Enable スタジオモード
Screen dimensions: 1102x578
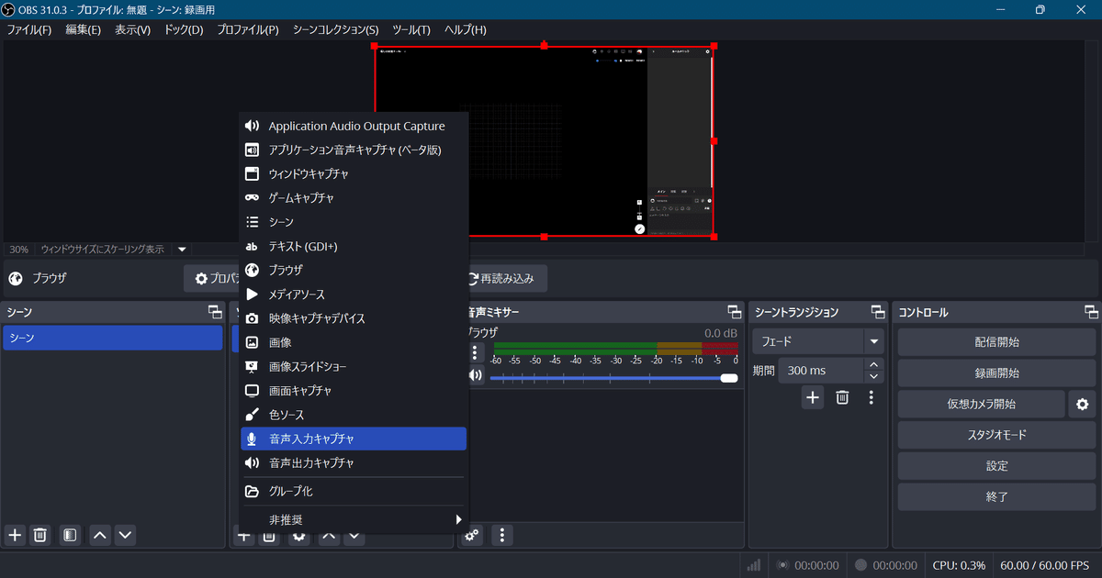tap(995, 434)
